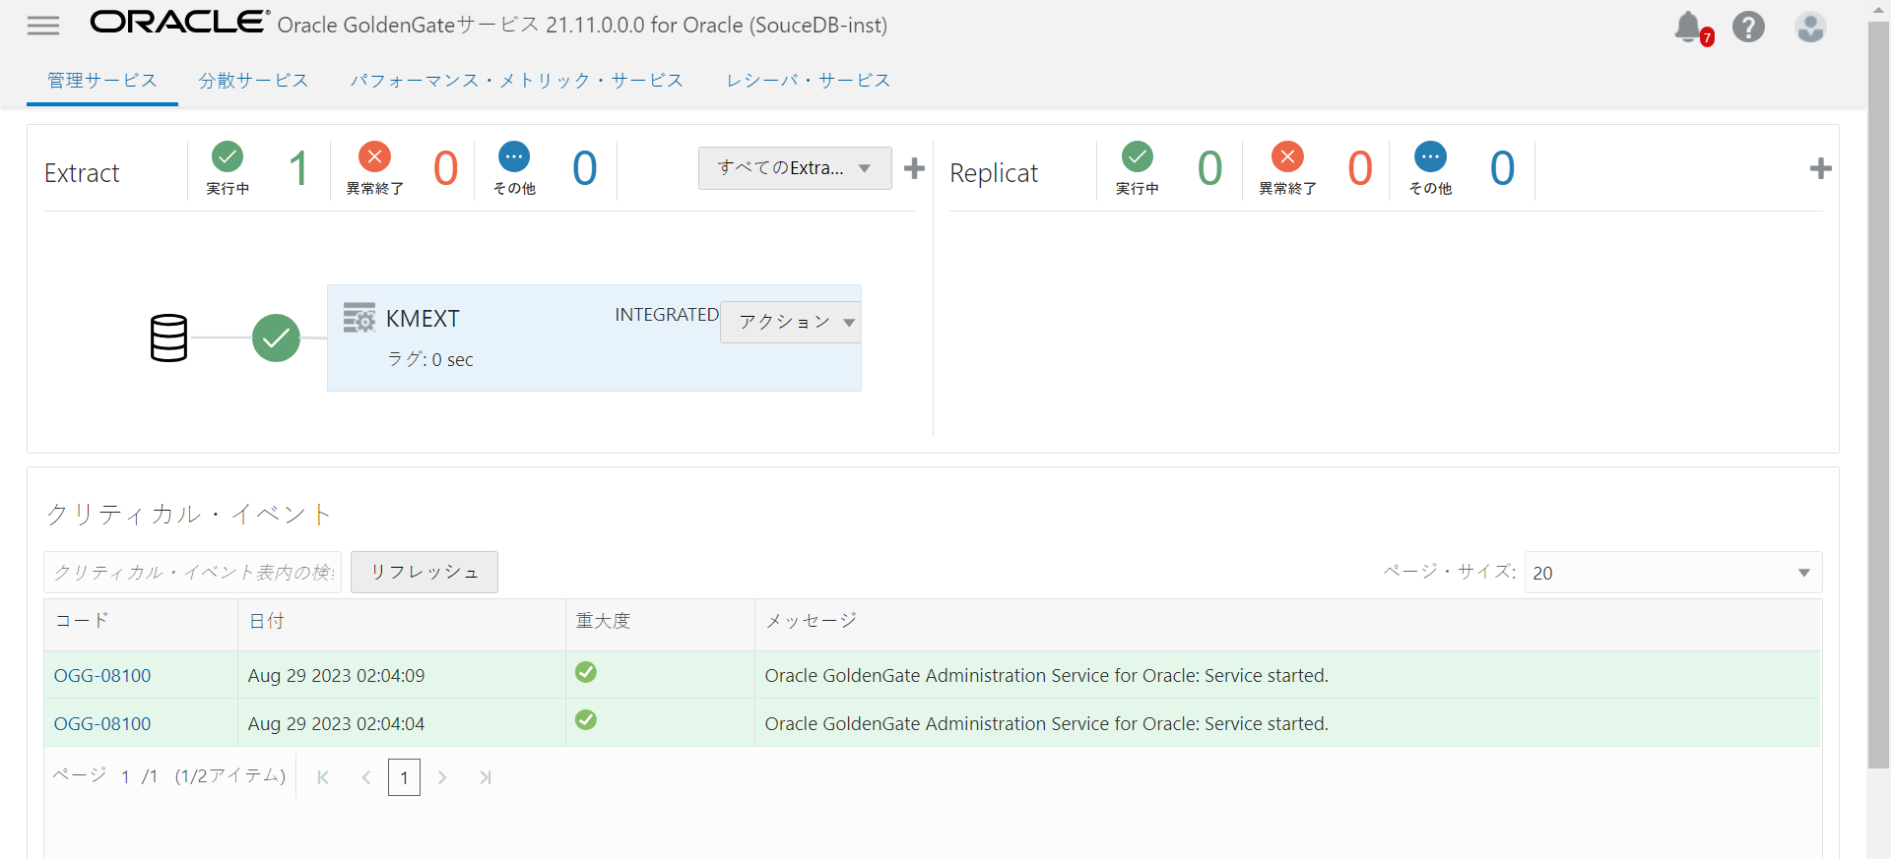This screenshot has height=859, width=1891.
Task: Click the Service started message for 02:04:04
Action: (x=1046, y=724)
